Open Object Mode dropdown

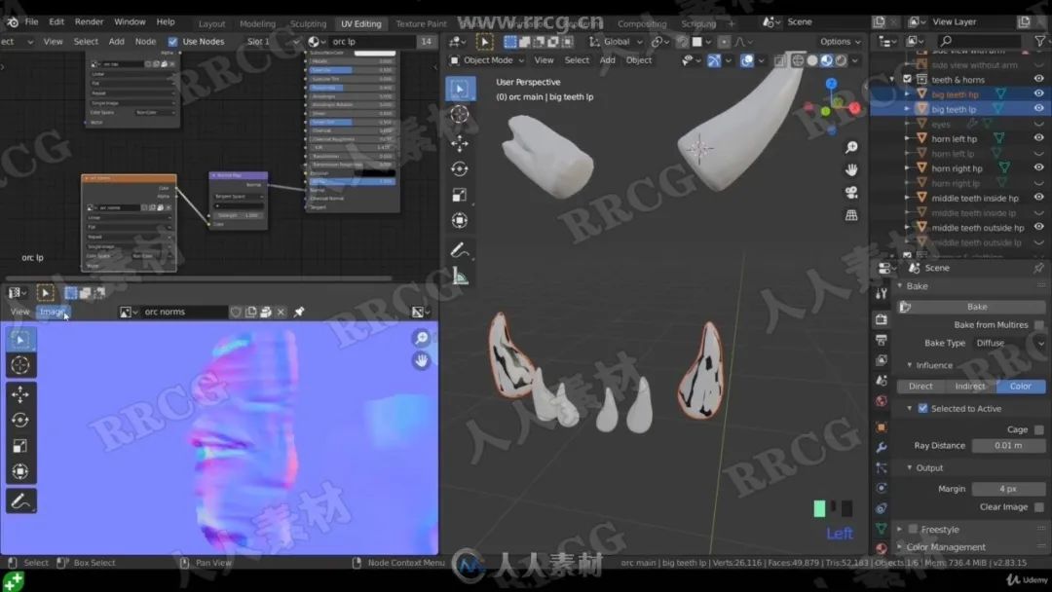[486, 60]
